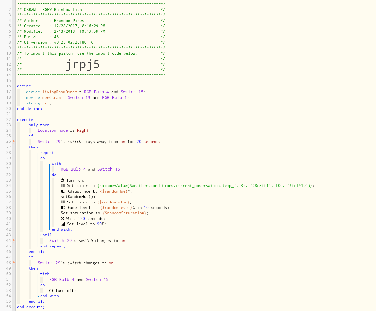Click the stays away from comparison text
Screen dimensions: 379x314
point(101,142)
